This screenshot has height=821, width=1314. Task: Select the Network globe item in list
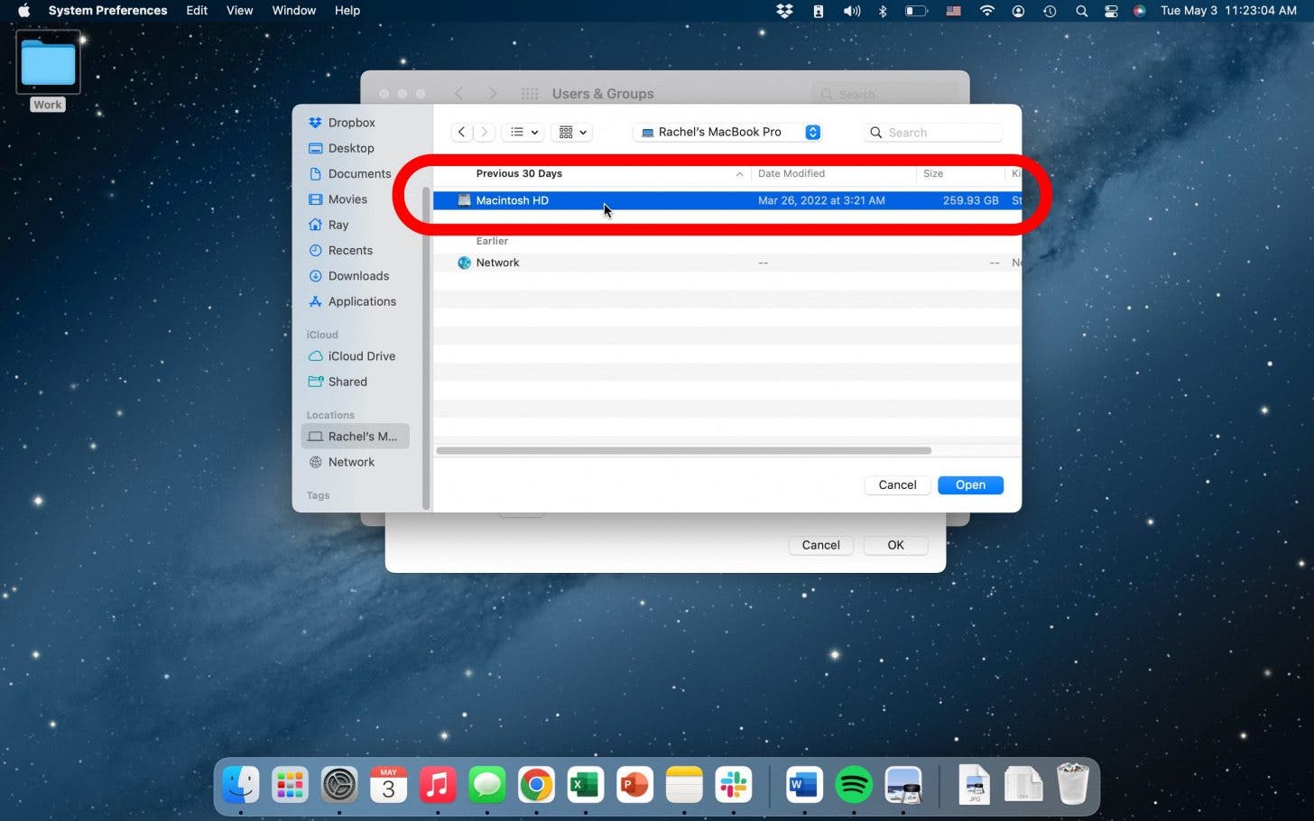click(x=497, y=263)
